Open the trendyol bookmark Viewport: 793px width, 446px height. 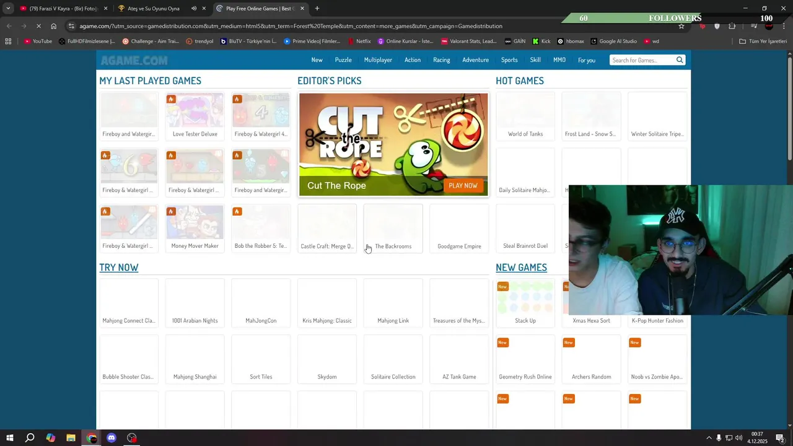click(199, 42)
